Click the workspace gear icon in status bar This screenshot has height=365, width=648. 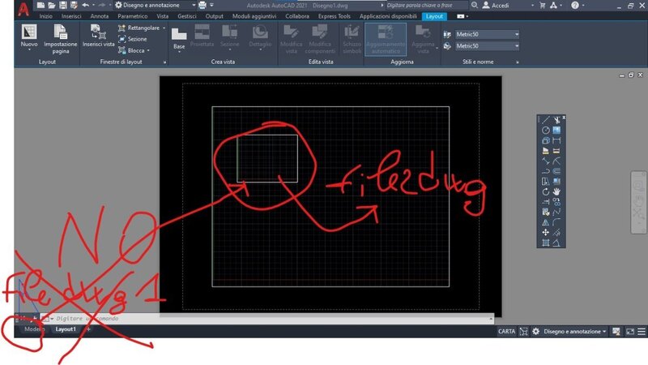point(536,331)
